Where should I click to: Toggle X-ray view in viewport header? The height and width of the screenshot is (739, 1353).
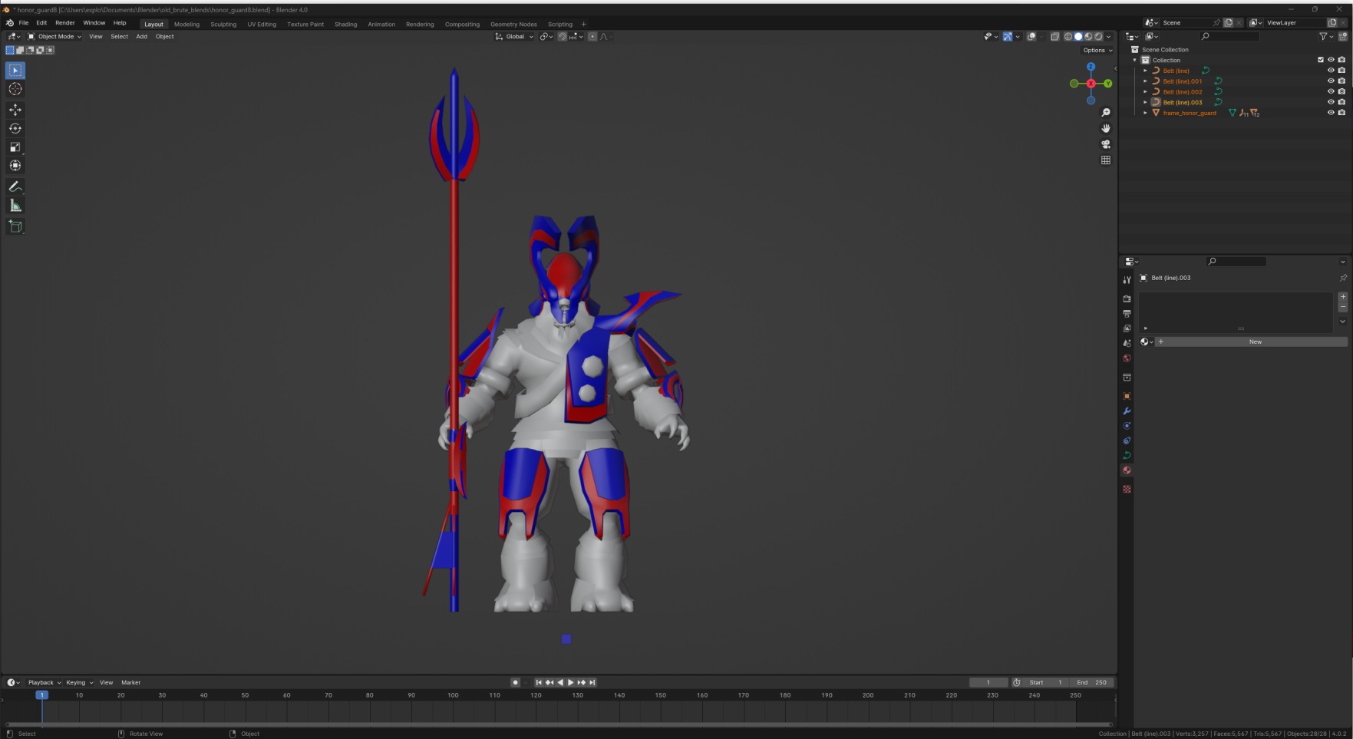point(1054,36)
